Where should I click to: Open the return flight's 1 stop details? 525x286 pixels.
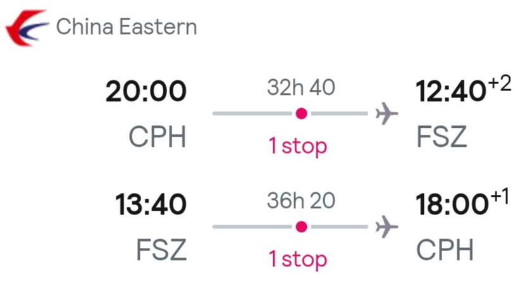[298, 259]
